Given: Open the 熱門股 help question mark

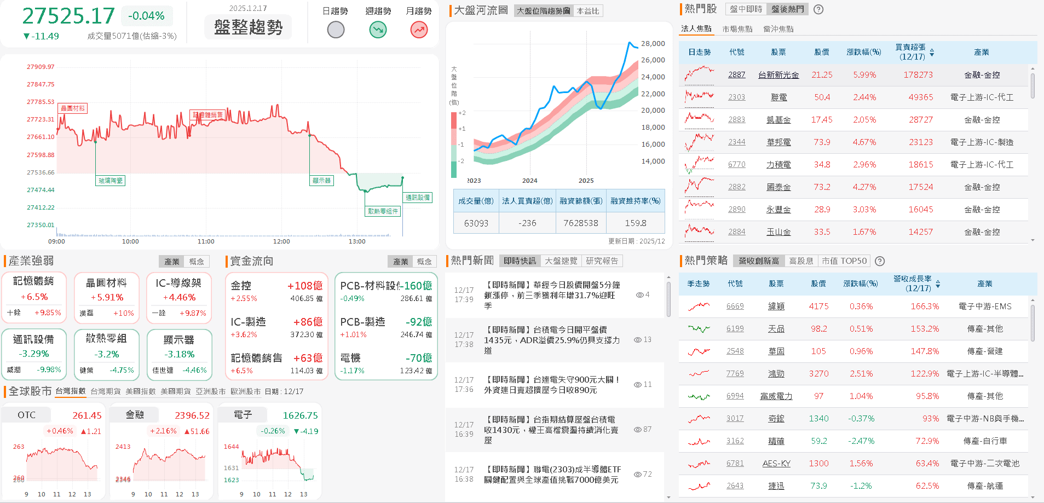Looking at the screenshot, I should 818,9.
